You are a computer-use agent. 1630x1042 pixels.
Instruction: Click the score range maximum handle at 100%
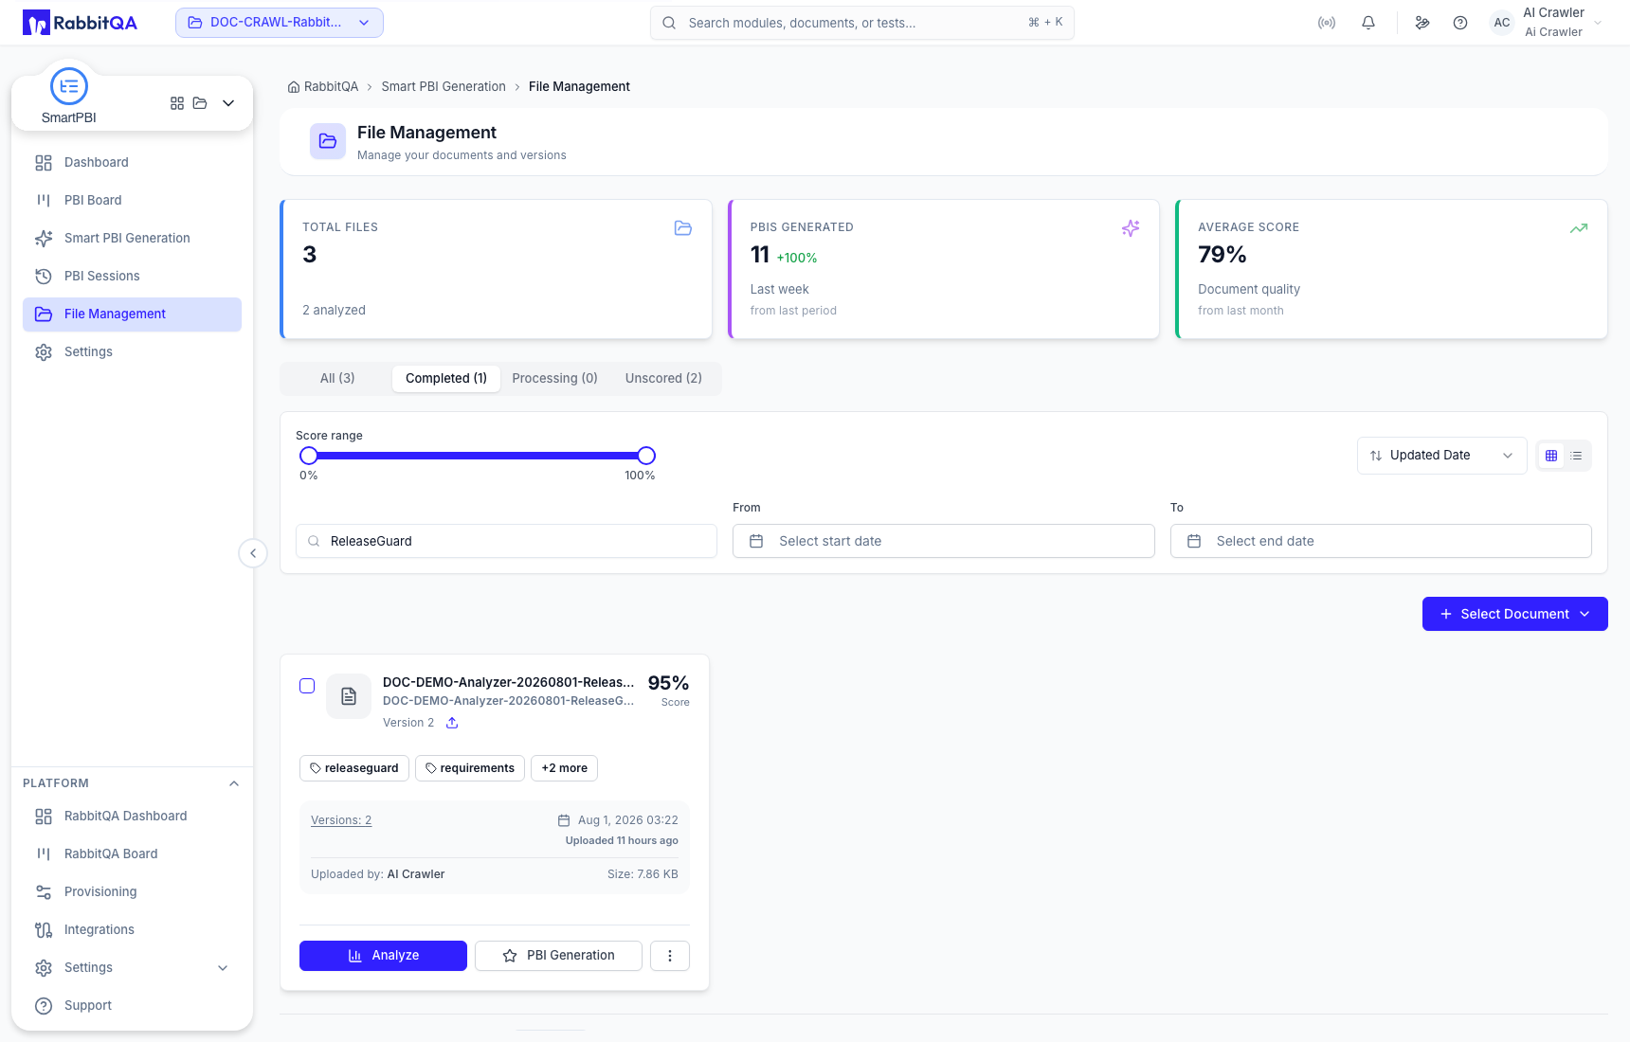pyautogui.click(x=646, y=456)
